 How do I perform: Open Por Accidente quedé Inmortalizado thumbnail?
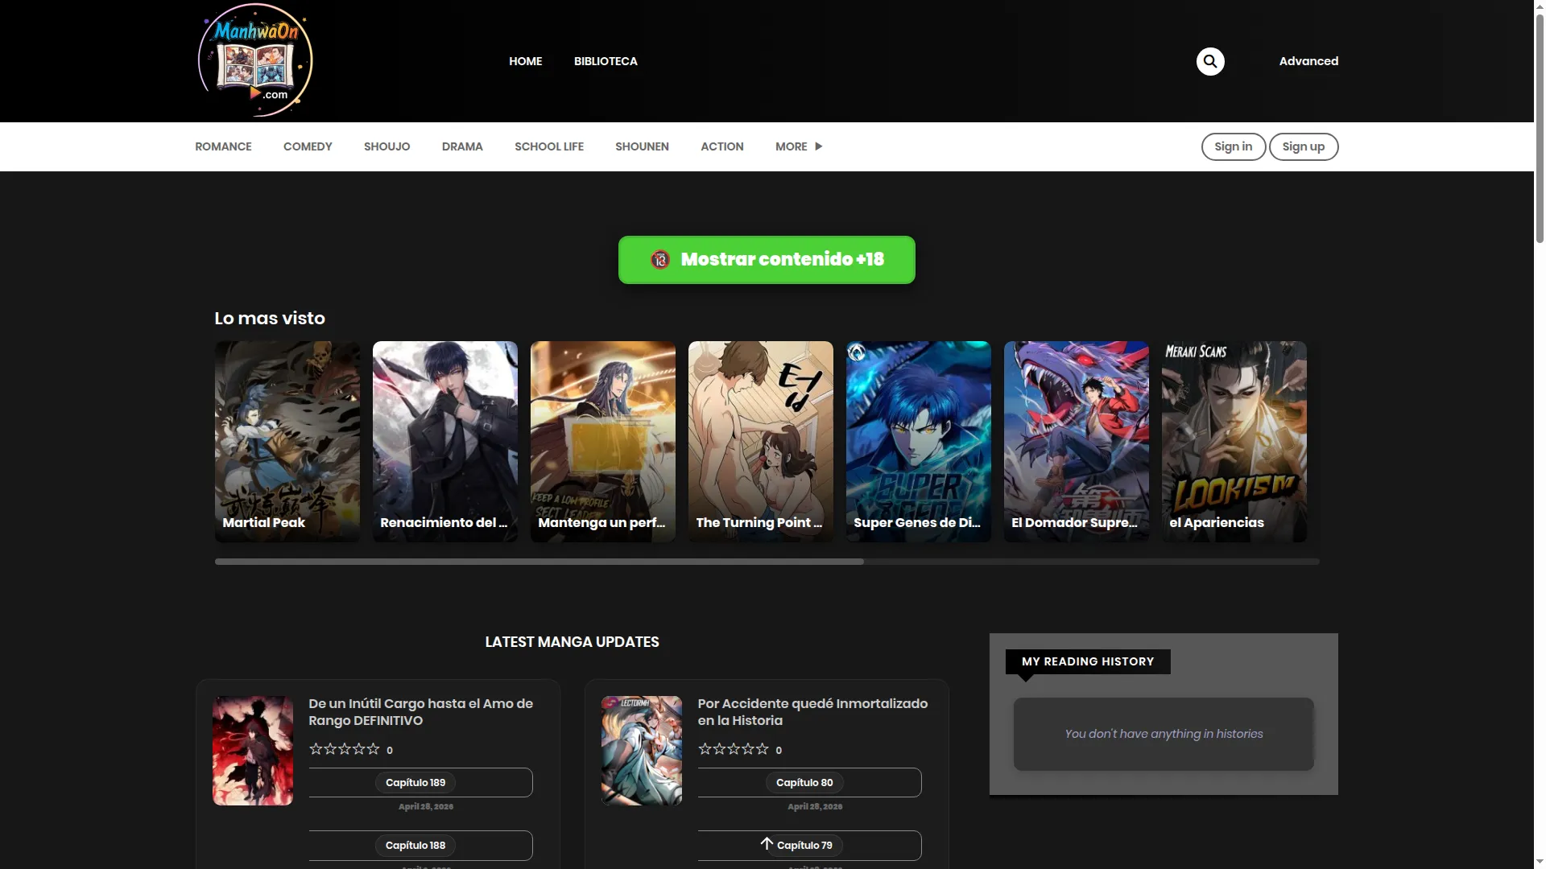[642, 751]
